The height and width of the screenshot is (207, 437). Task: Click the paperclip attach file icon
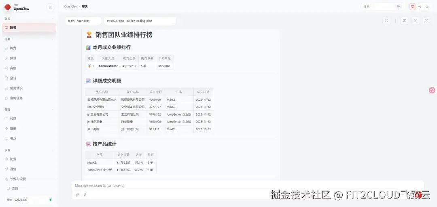(x=77, y=195)
